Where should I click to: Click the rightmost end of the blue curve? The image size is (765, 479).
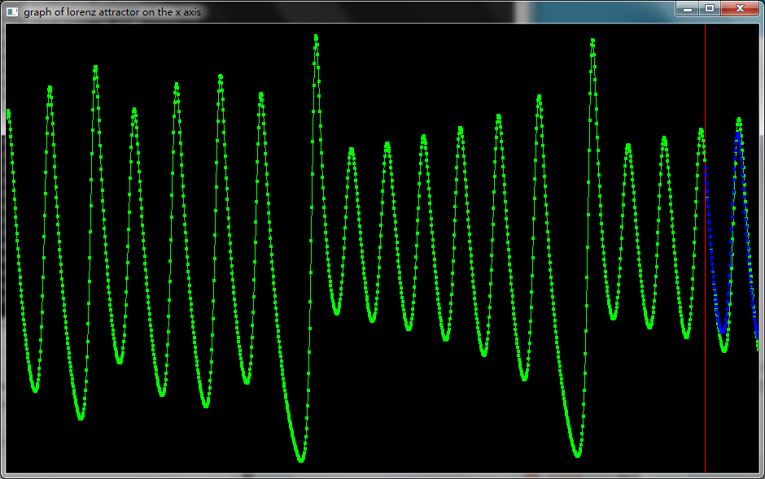[757, 335]
